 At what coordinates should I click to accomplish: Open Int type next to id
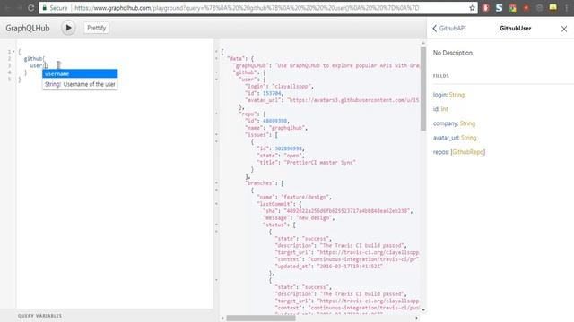pyautogui.click(x=444, y=109)
